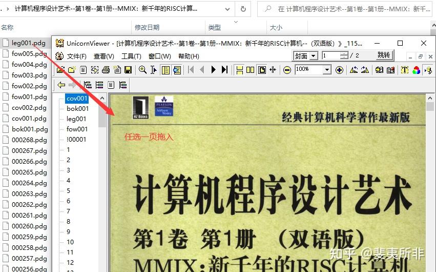Select fow001 in the page tree
The image size is (436, 272).
77,129
